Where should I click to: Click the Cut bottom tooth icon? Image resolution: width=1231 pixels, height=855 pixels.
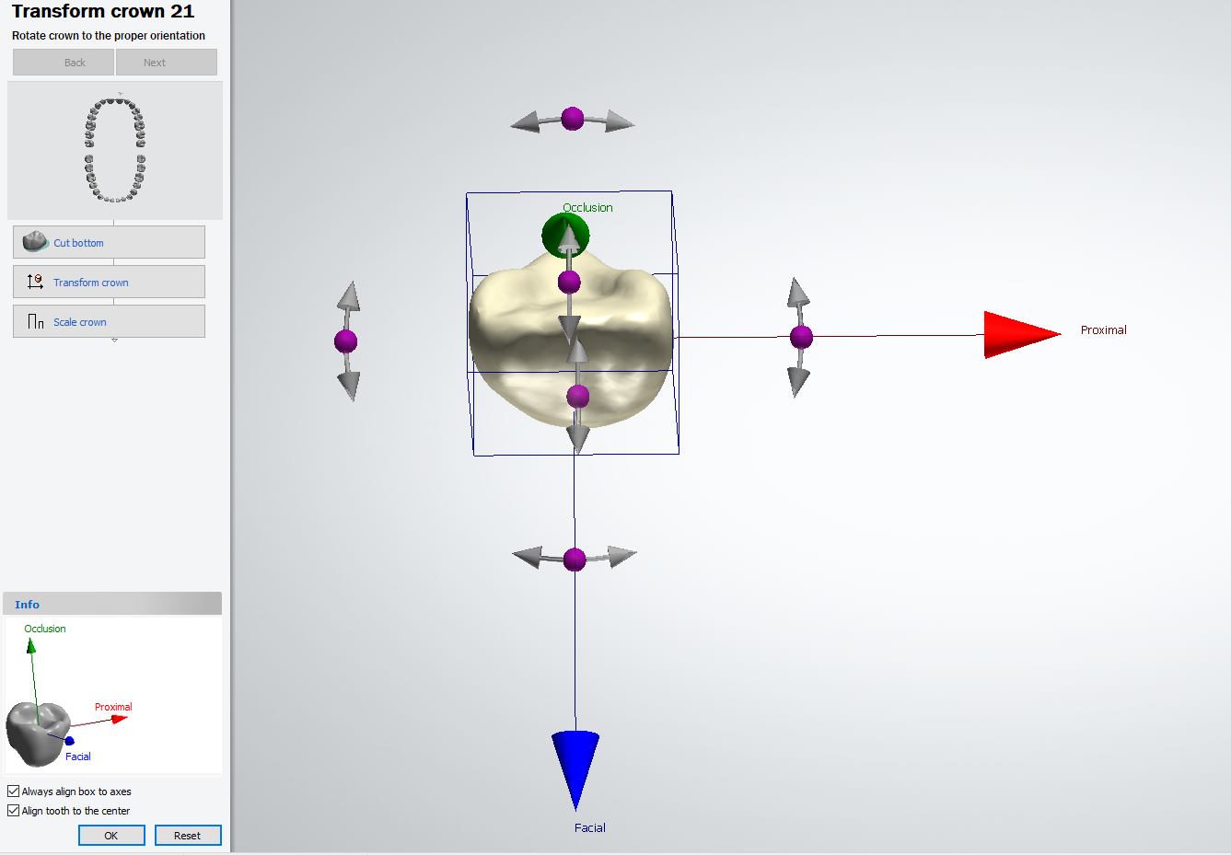point(35,241)
